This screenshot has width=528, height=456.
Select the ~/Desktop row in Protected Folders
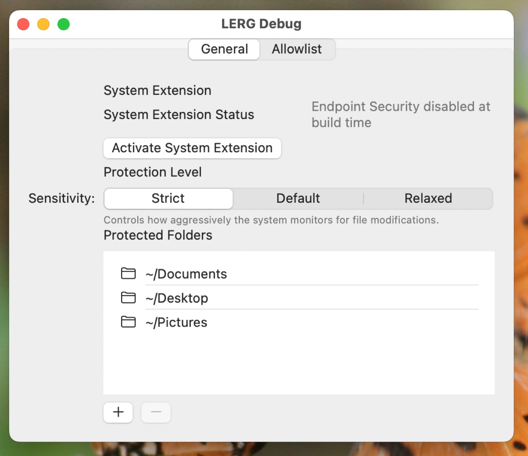264,298
